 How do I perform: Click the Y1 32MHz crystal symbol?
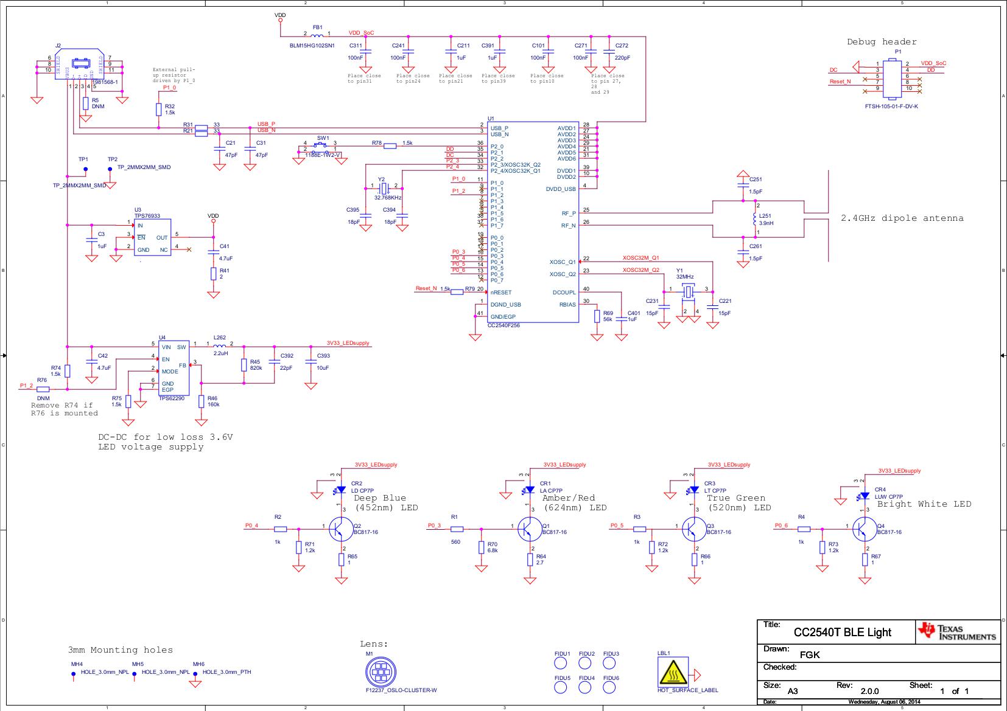click(x=689, y=292)
